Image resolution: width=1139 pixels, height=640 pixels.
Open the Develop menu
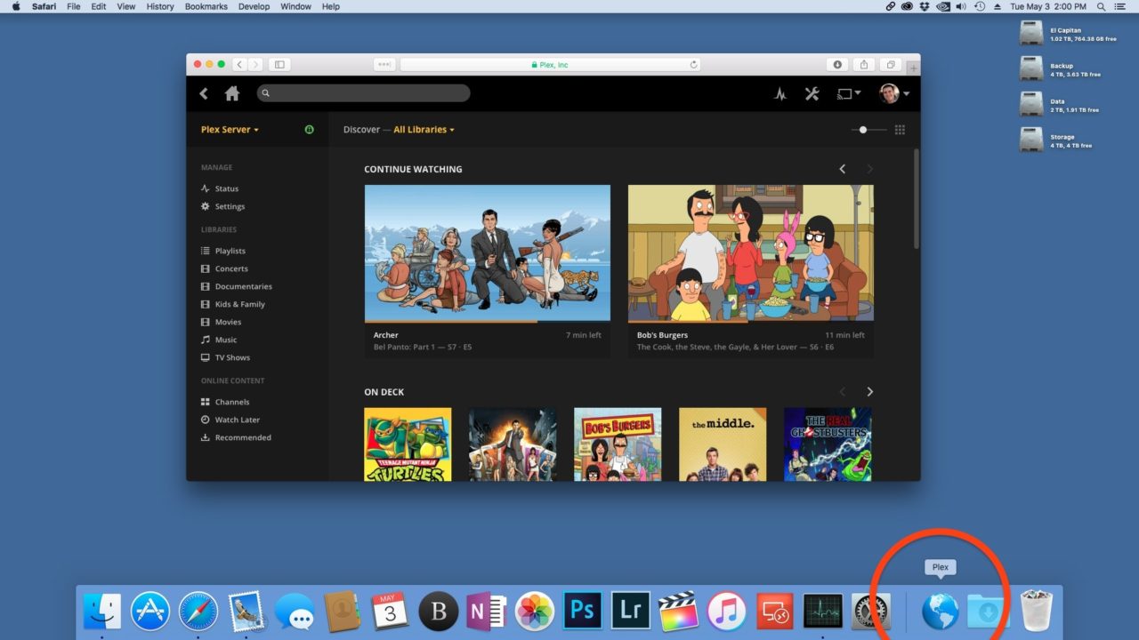tap(254, 6)
